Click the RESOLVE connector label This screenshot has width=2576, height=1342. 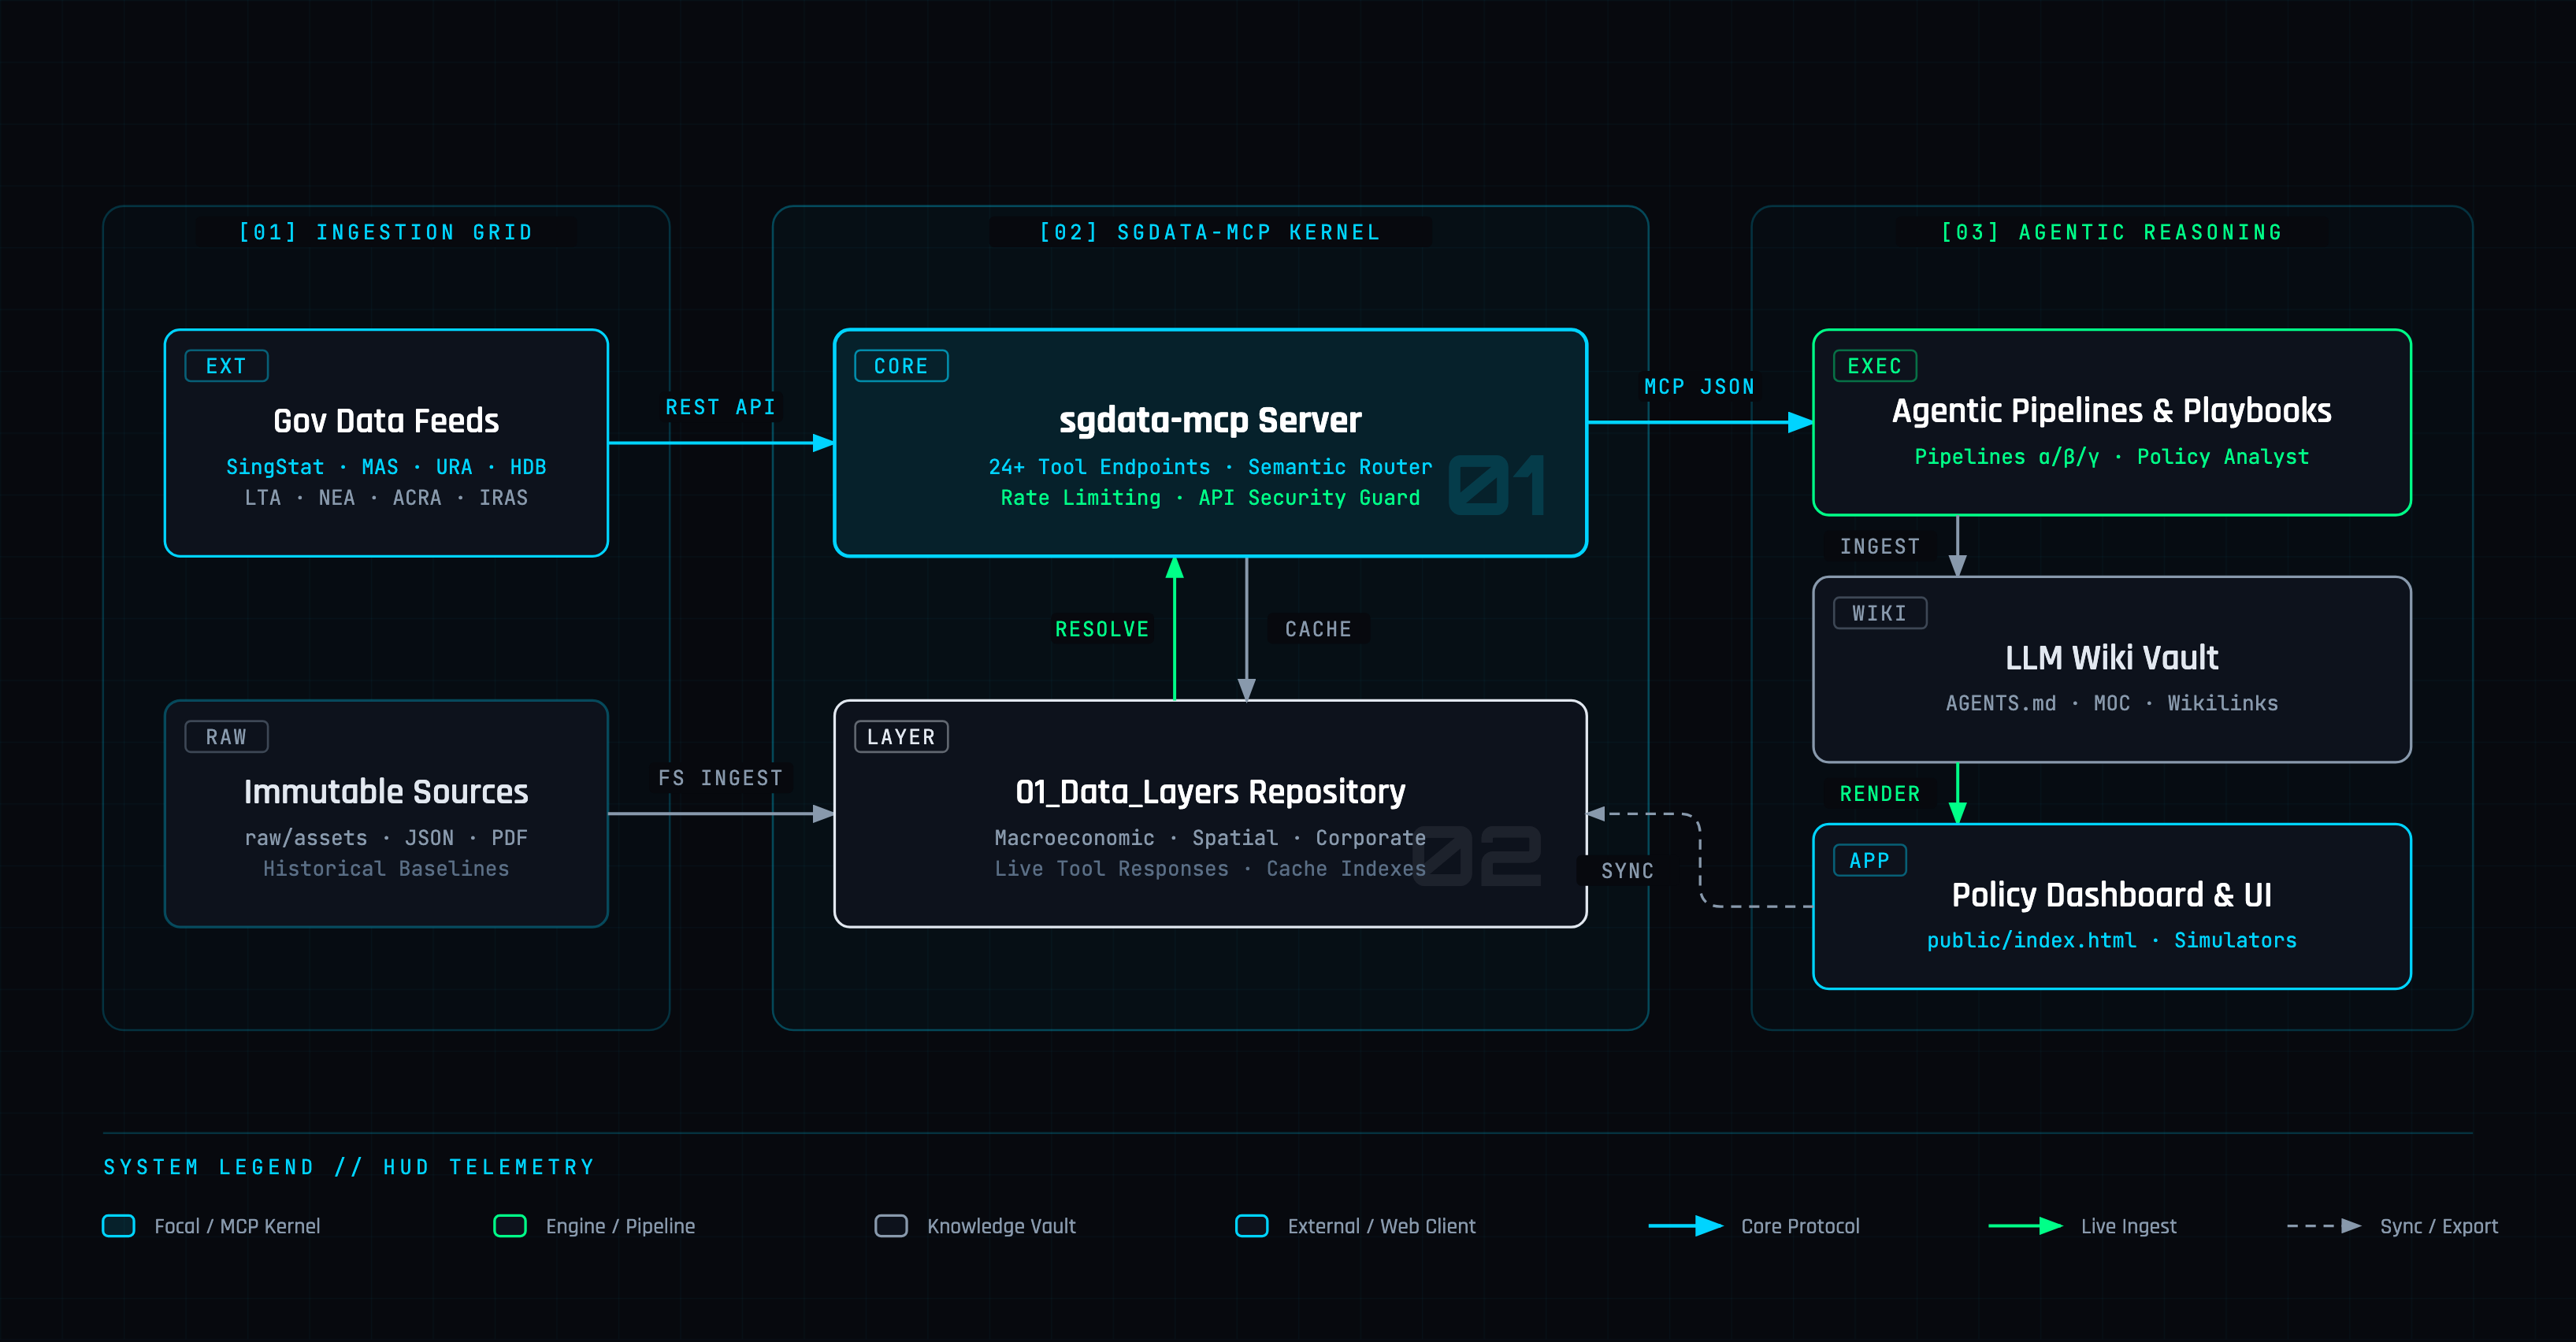[x=1102, y=629]
